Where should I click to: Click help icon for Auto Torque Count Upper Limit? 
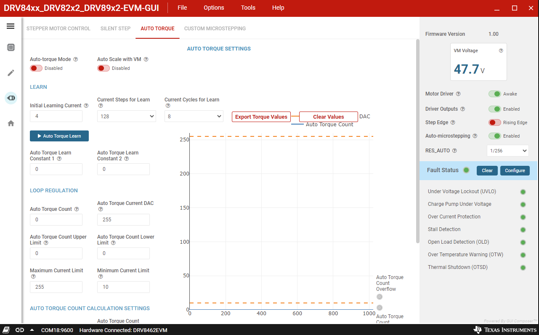[x=46, y=243]
